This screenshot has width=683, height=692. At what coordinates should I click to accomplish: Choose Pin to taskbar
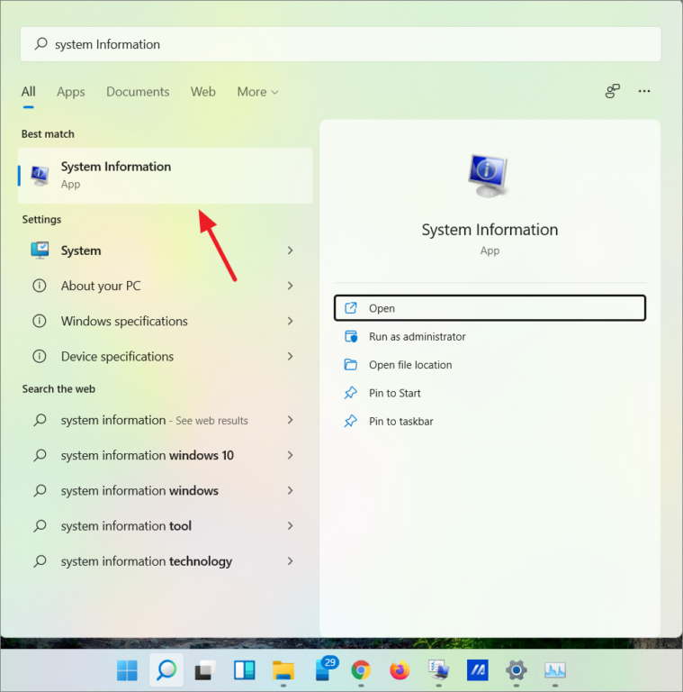coord(490,421)
